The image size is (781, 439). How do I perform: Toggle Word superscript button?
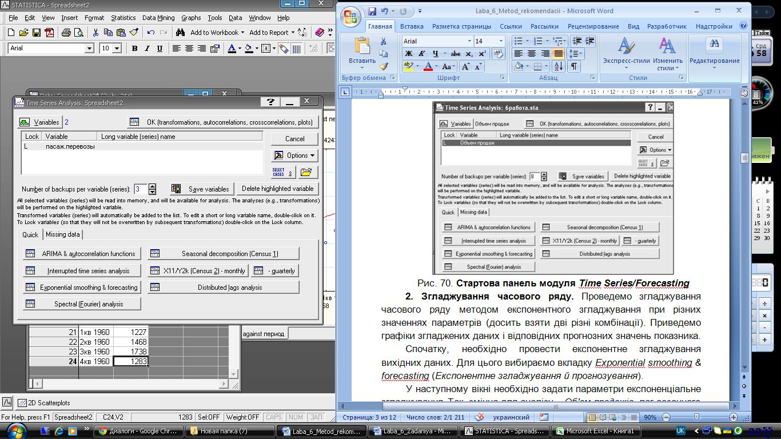[483, 54]
